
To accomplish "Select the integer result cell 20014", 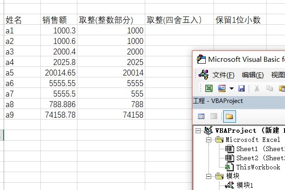I will [x=111, y=72].
